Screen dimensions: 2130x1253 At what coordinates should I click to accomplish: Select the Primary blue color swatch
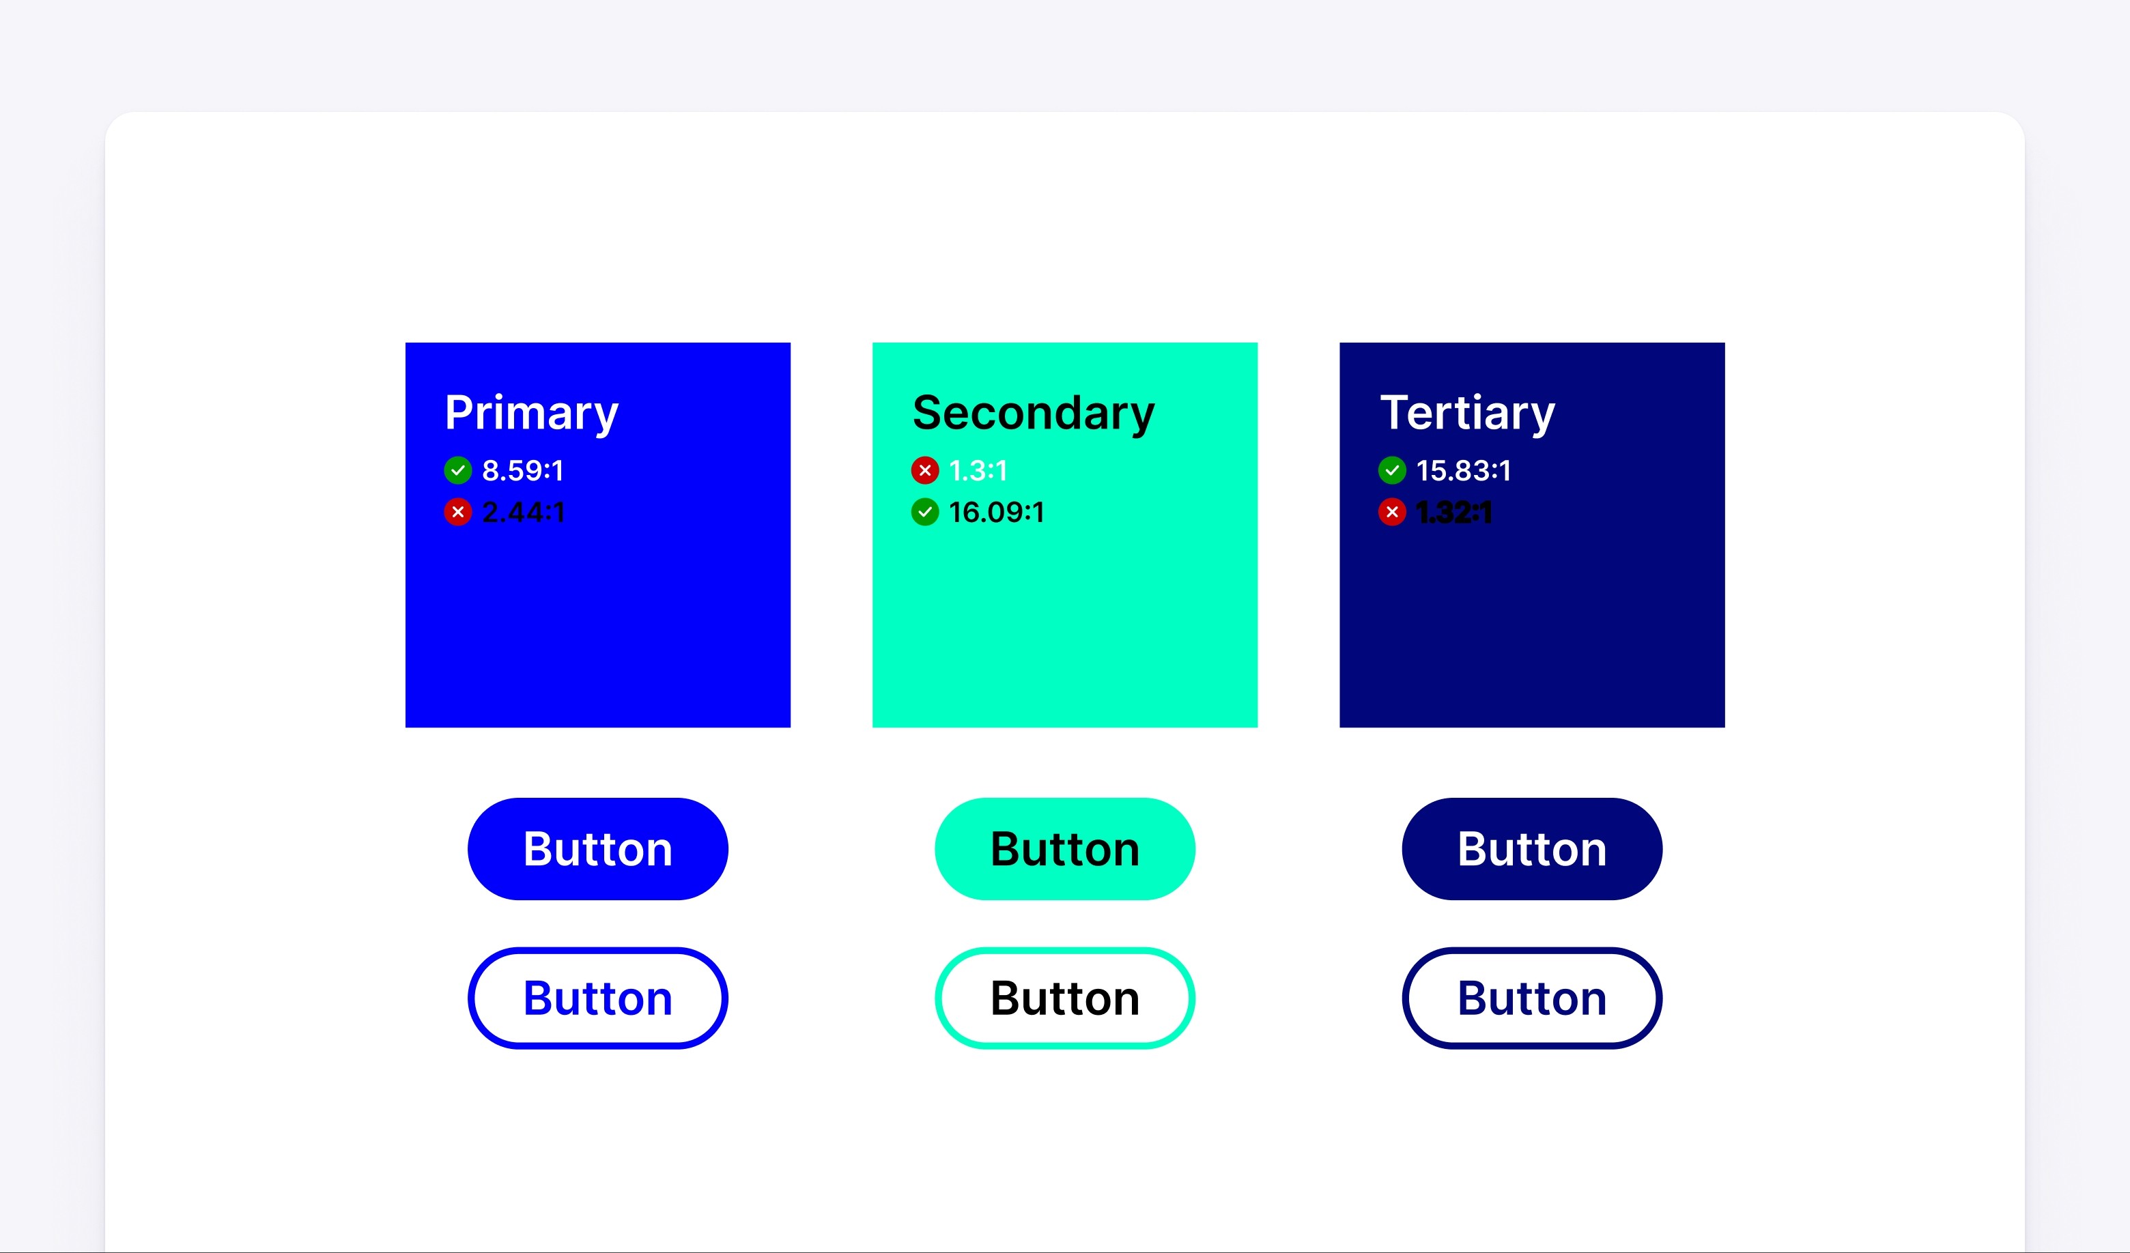(597, 535)
